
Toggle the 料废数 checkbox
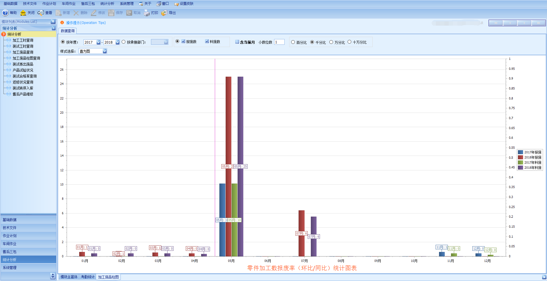(207, 41)
